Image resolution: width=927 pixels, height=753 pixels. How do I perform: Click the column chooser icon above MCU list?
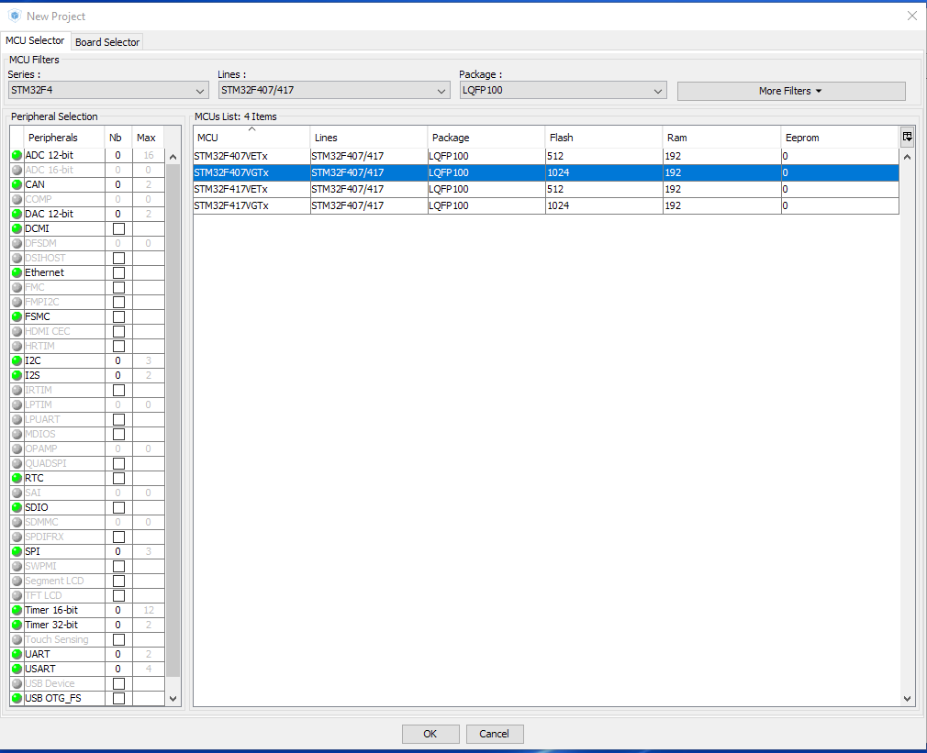[x=907, y=137]
